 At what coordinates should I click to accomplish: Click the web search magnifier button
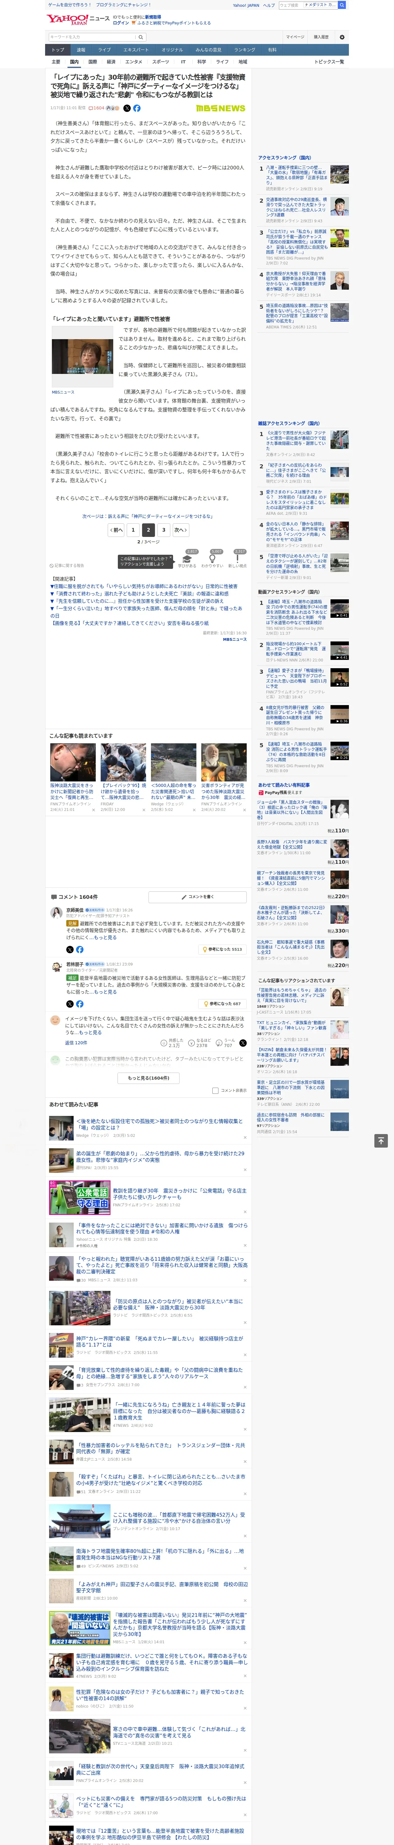point(342,5)
